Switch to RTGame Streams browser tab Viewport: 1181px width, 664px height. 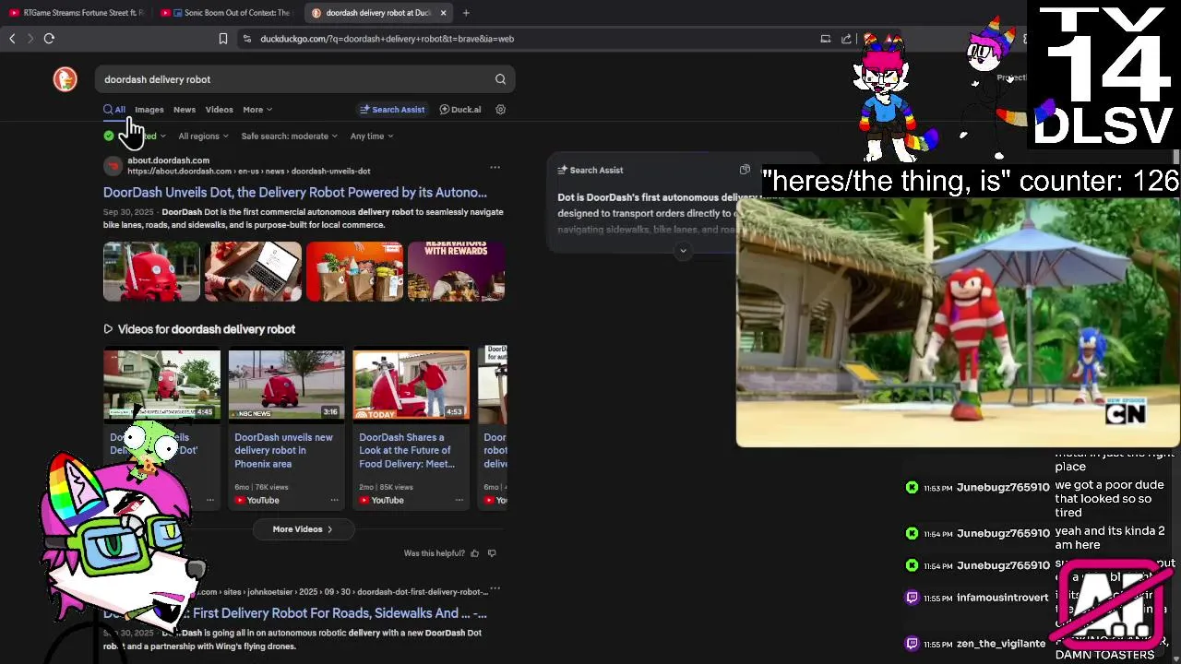pyautogui.click(x=78, y=13)
